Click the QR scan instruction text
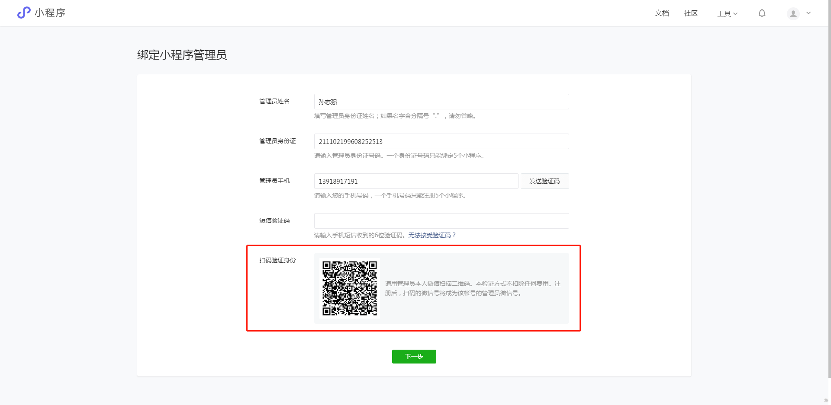 (x=473, y=288)
